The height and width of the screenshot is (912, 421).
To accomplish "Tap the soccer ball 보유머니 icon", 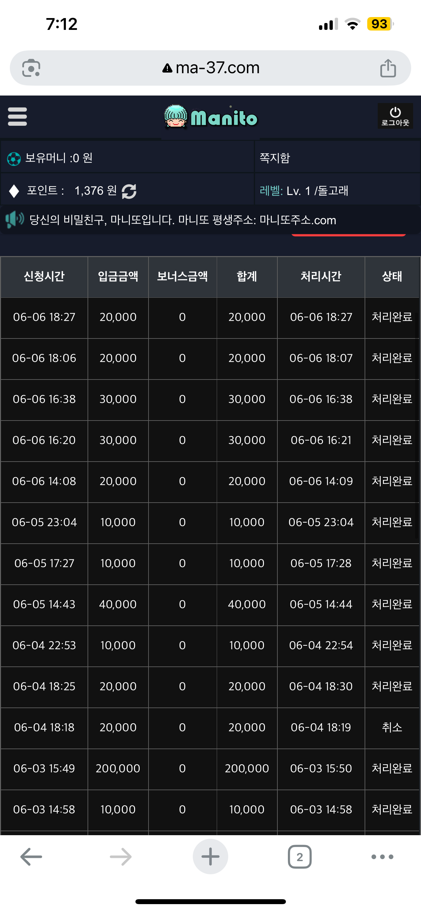I will click(14, 159).
